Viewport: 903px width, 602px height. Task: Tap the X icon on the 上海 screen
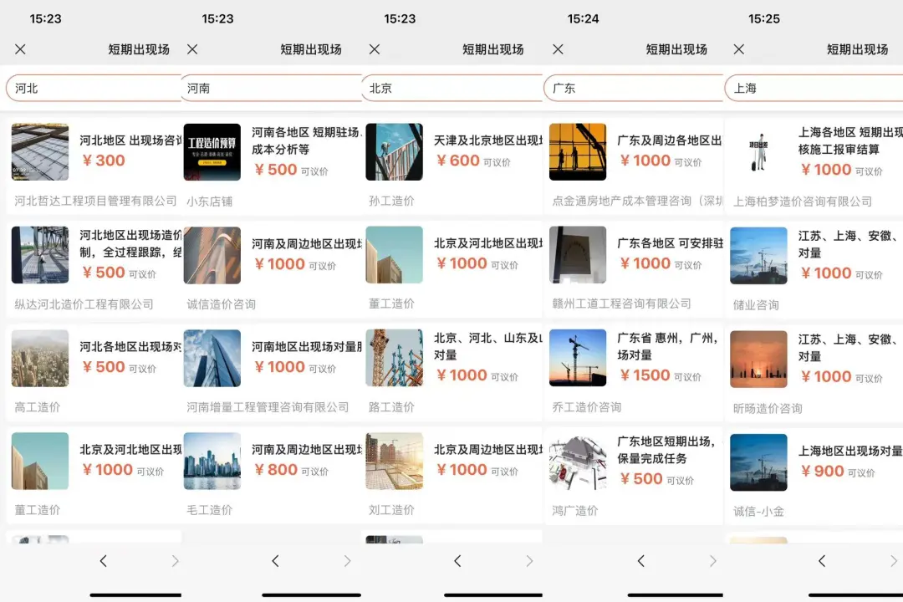click(738, 49)
